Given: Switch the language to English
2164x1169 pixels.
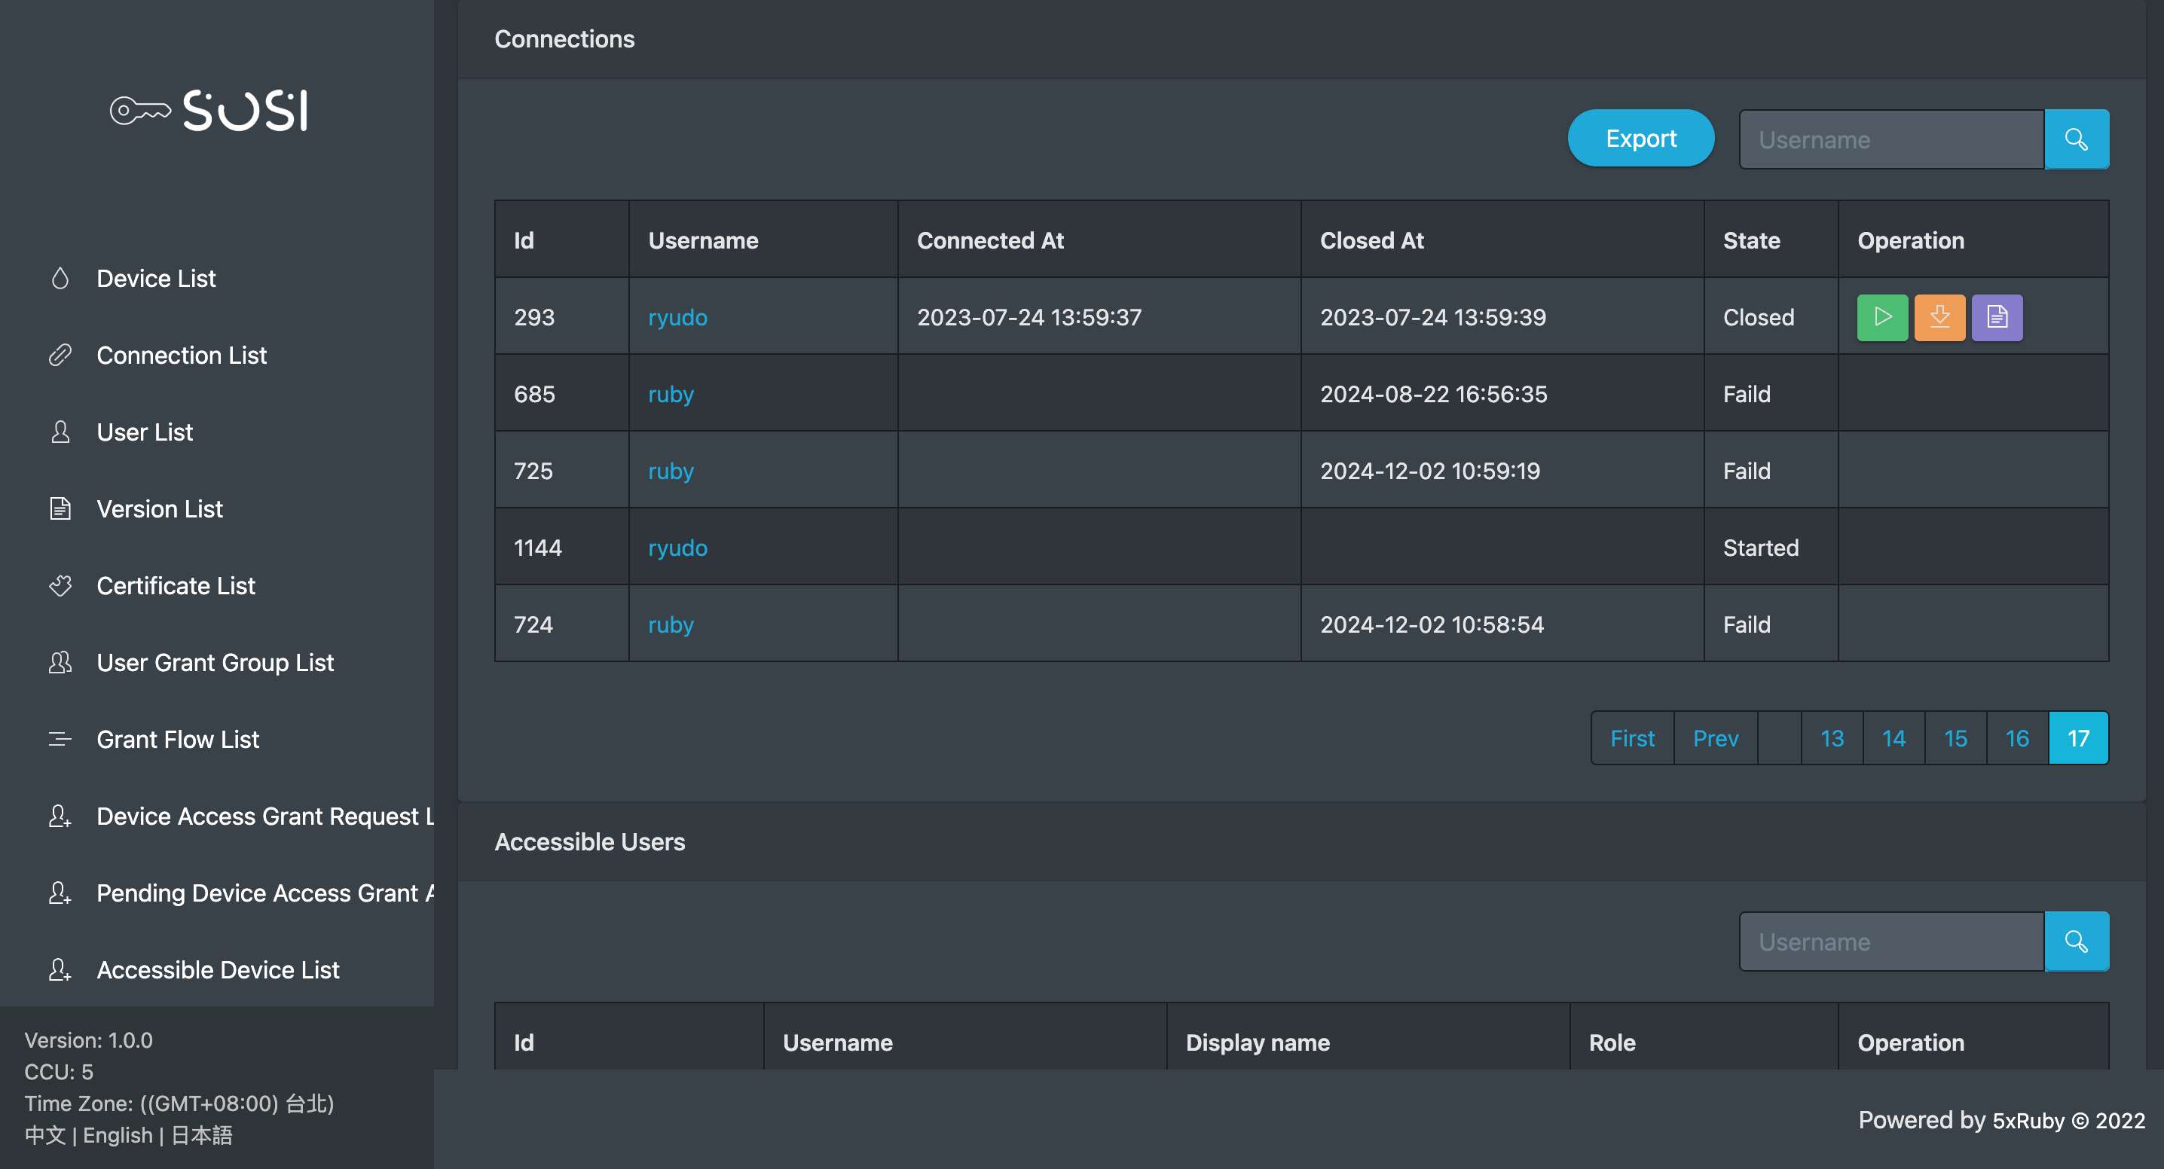Looking at the screenshot, I should coord(118,1135).
